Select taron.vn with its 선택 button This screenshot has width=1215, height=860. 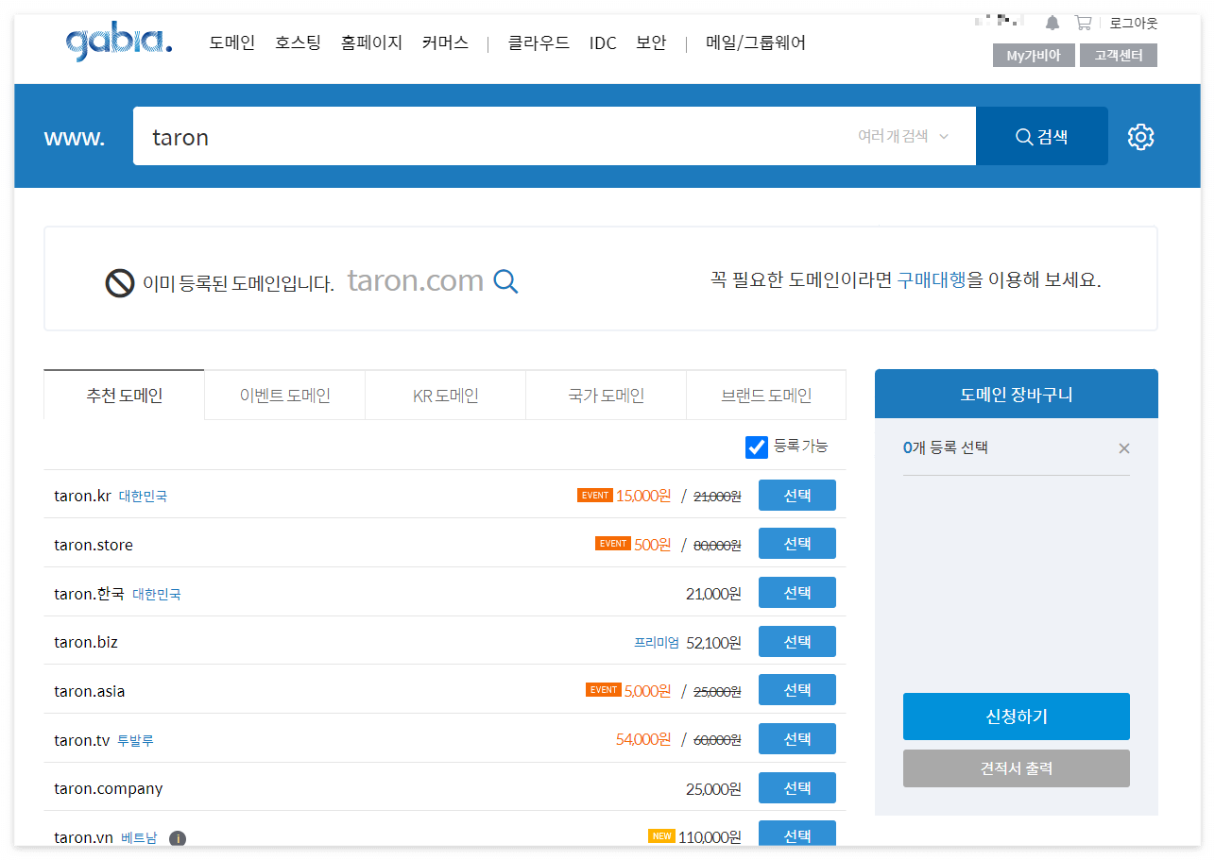tap(797, 835)
